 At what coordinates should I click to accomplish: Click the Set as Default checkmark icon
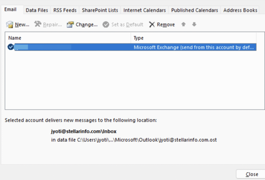pyautogui.click(x=106, y=25)
